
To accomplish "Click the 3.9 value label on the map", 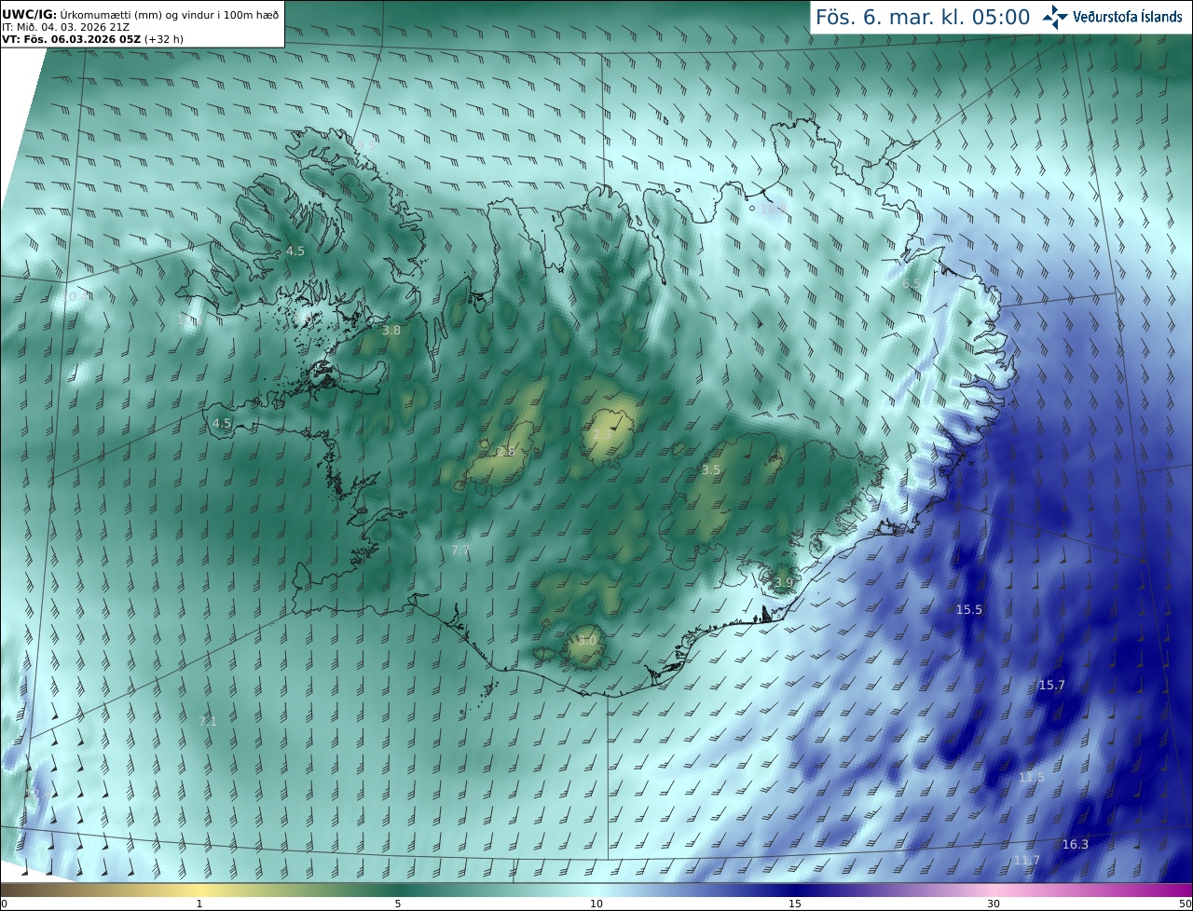I will 783,582.
